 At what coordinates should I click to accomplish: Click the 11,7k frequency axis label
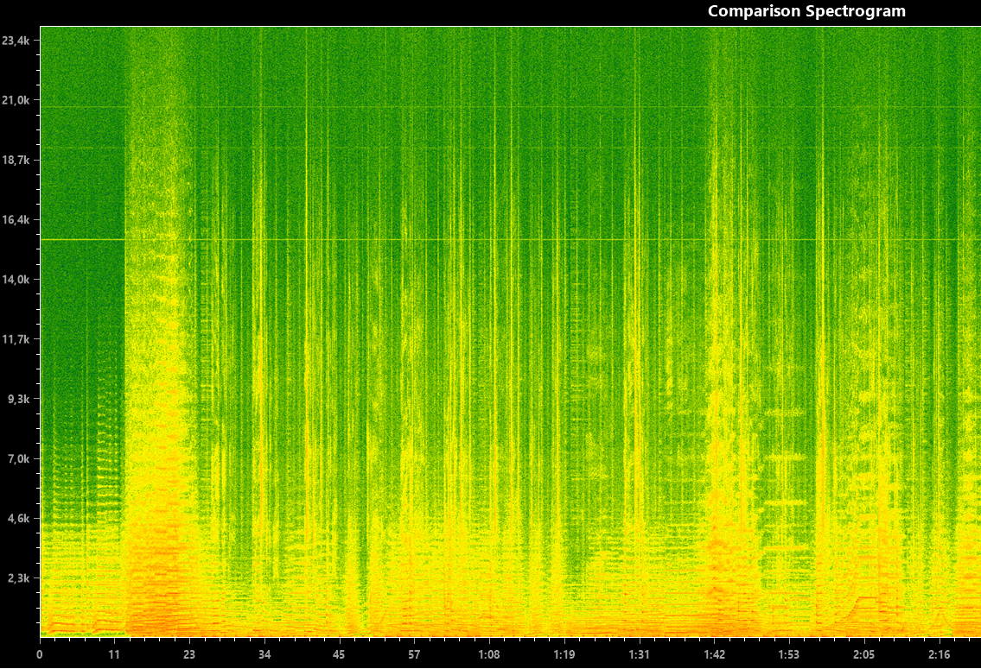[x=17, y=340]
